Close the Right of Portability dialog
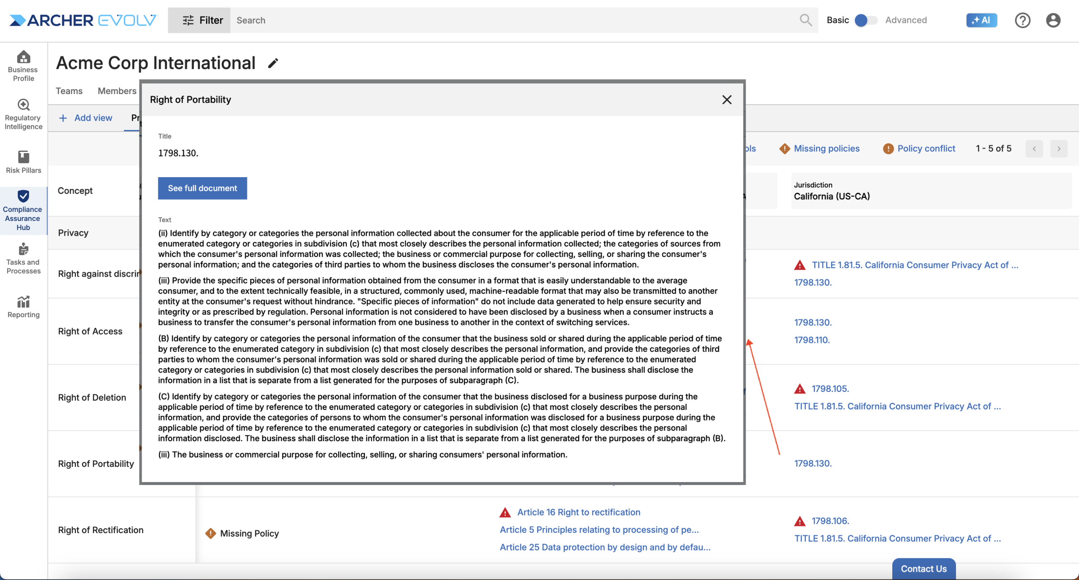The image size is (1079, 580). 727,100
